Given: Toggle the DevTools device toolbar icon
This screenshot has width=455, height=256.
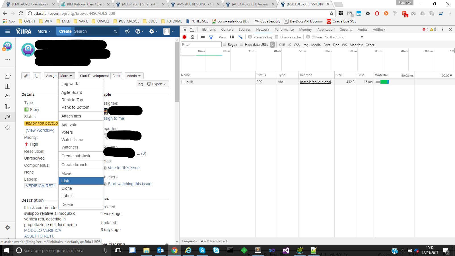Looking at the screenshot, I should coord(192,29).
